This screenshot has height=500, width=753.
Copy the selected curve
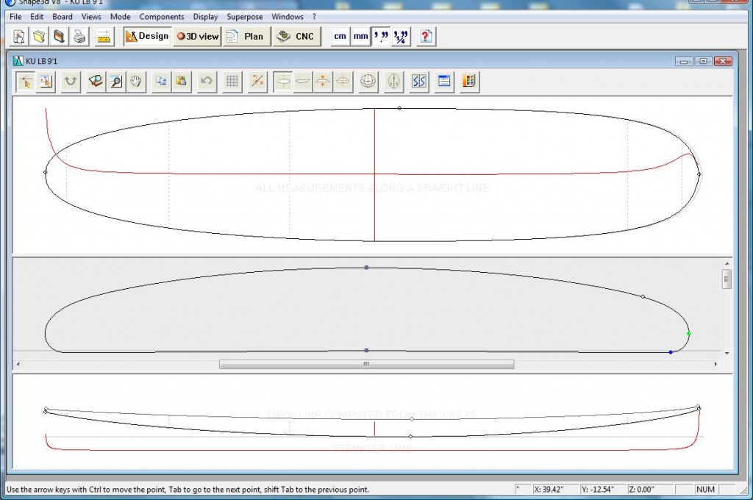pos(160,82)
